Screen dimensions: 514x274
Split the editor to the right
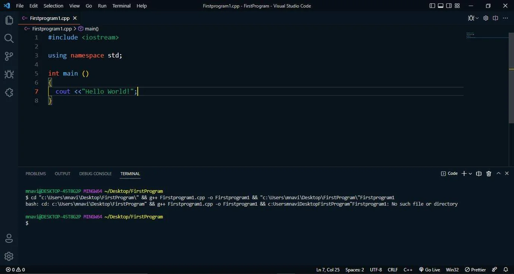pyautogui.click(x=496, y=18)
